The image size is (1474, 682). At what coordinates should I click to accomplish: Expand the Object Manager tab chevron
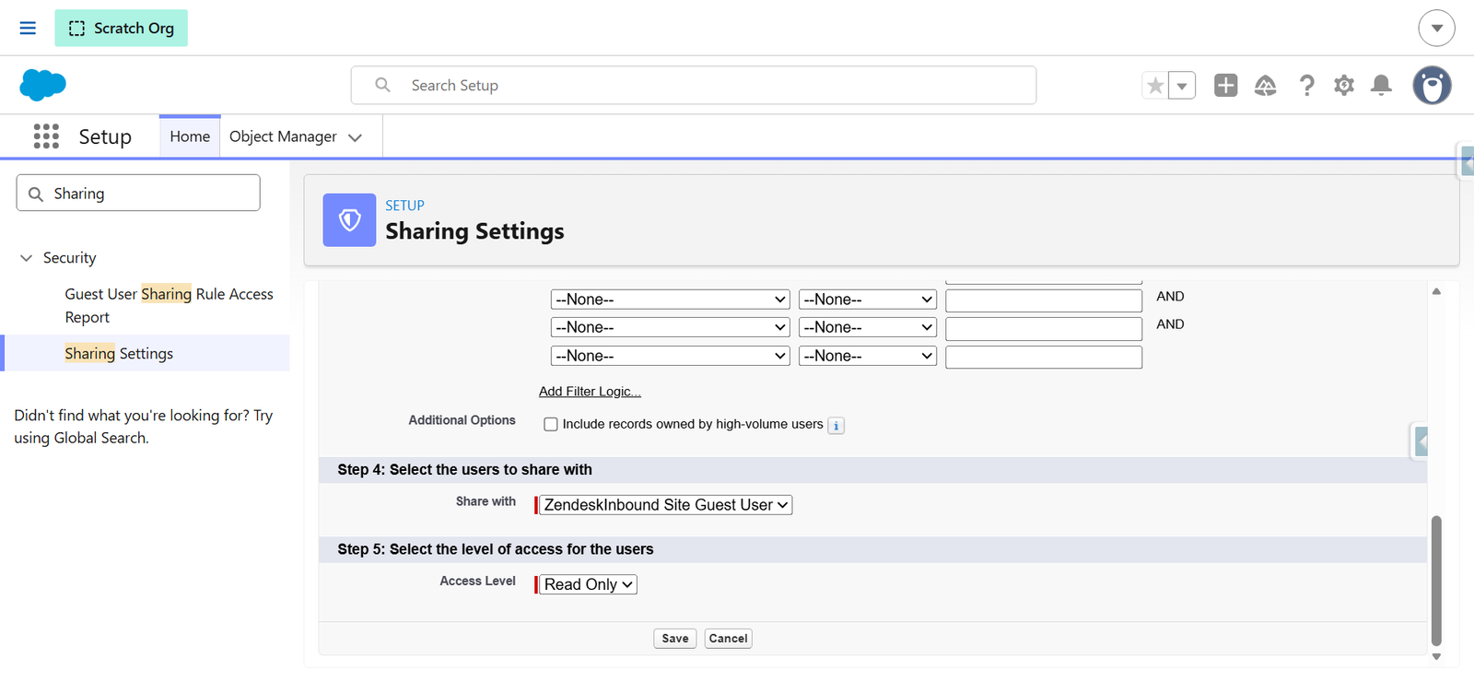[x=355, y=137]
